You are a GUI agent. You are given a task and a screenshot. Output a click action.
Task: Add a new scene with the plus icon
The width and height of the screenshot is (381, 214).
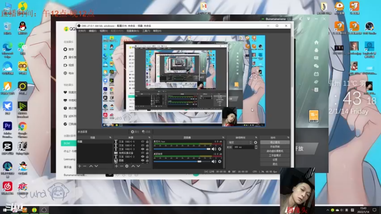tap(80, 166)
